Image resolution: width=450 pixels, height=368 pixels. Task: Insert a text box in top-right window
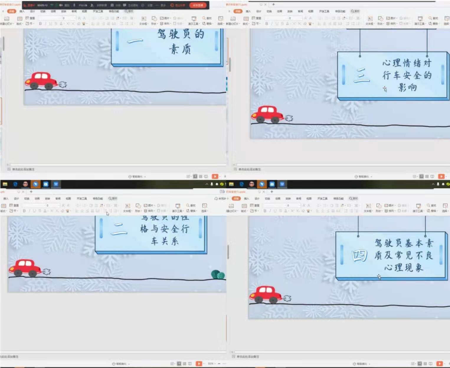tap(370, 20)
